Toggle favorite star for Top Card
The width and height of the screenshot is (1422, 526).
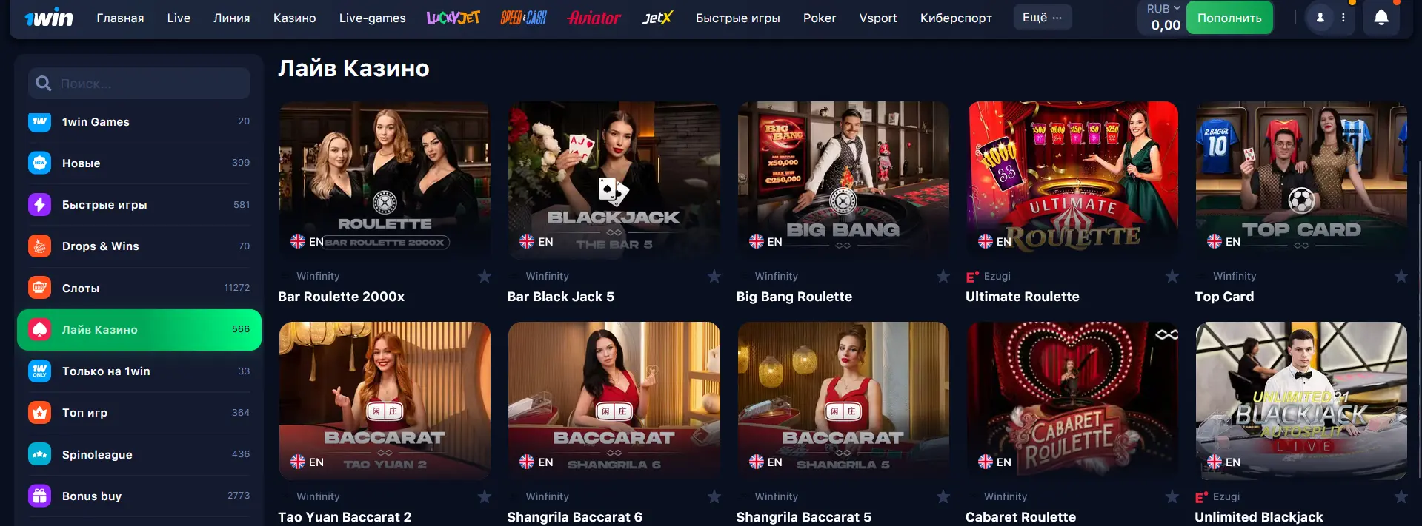click(1401, 276)
